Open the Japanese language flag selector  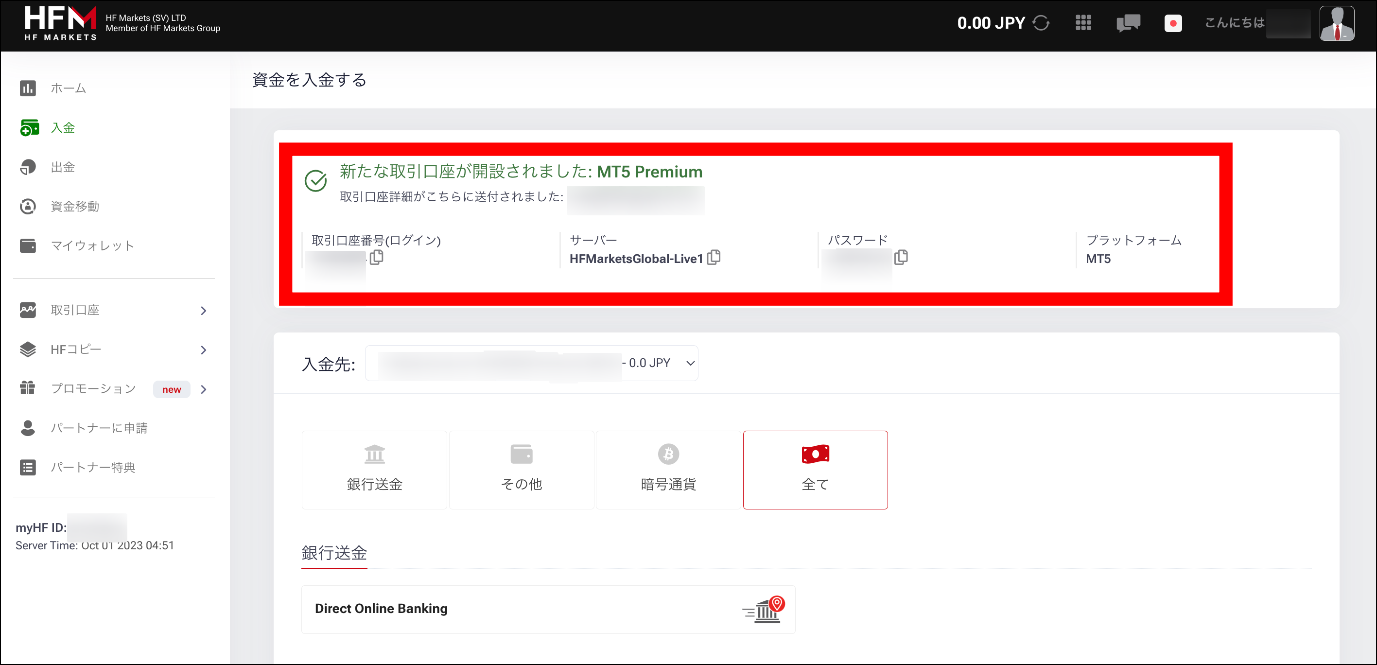[1173, 23]
